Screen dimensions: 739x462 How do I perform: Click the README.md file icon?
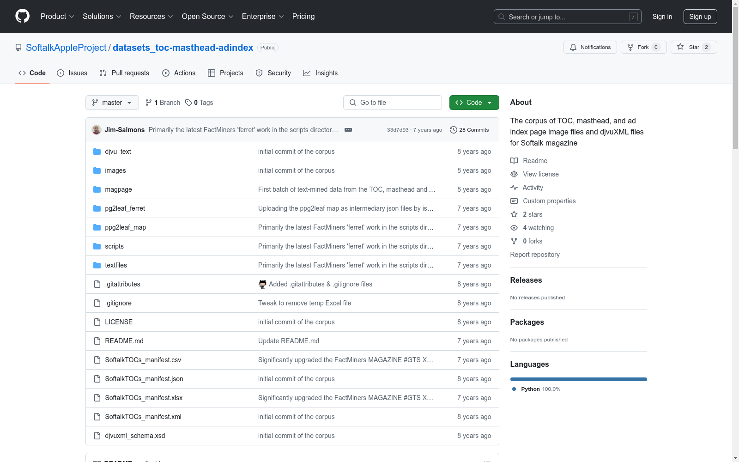click(97, 341)
